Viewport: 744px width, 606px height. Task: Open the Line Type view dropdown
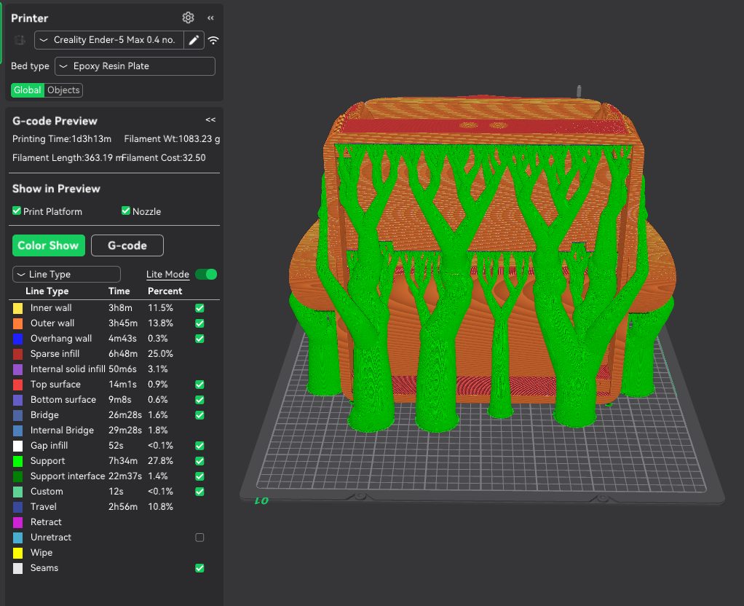pyautogui.click(x=66, y=274)
